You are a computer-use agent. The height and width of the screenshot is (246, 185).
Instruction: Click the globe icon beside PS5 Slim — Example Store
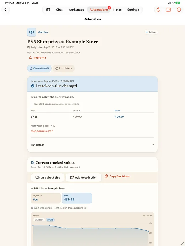(x=32, y=189)
